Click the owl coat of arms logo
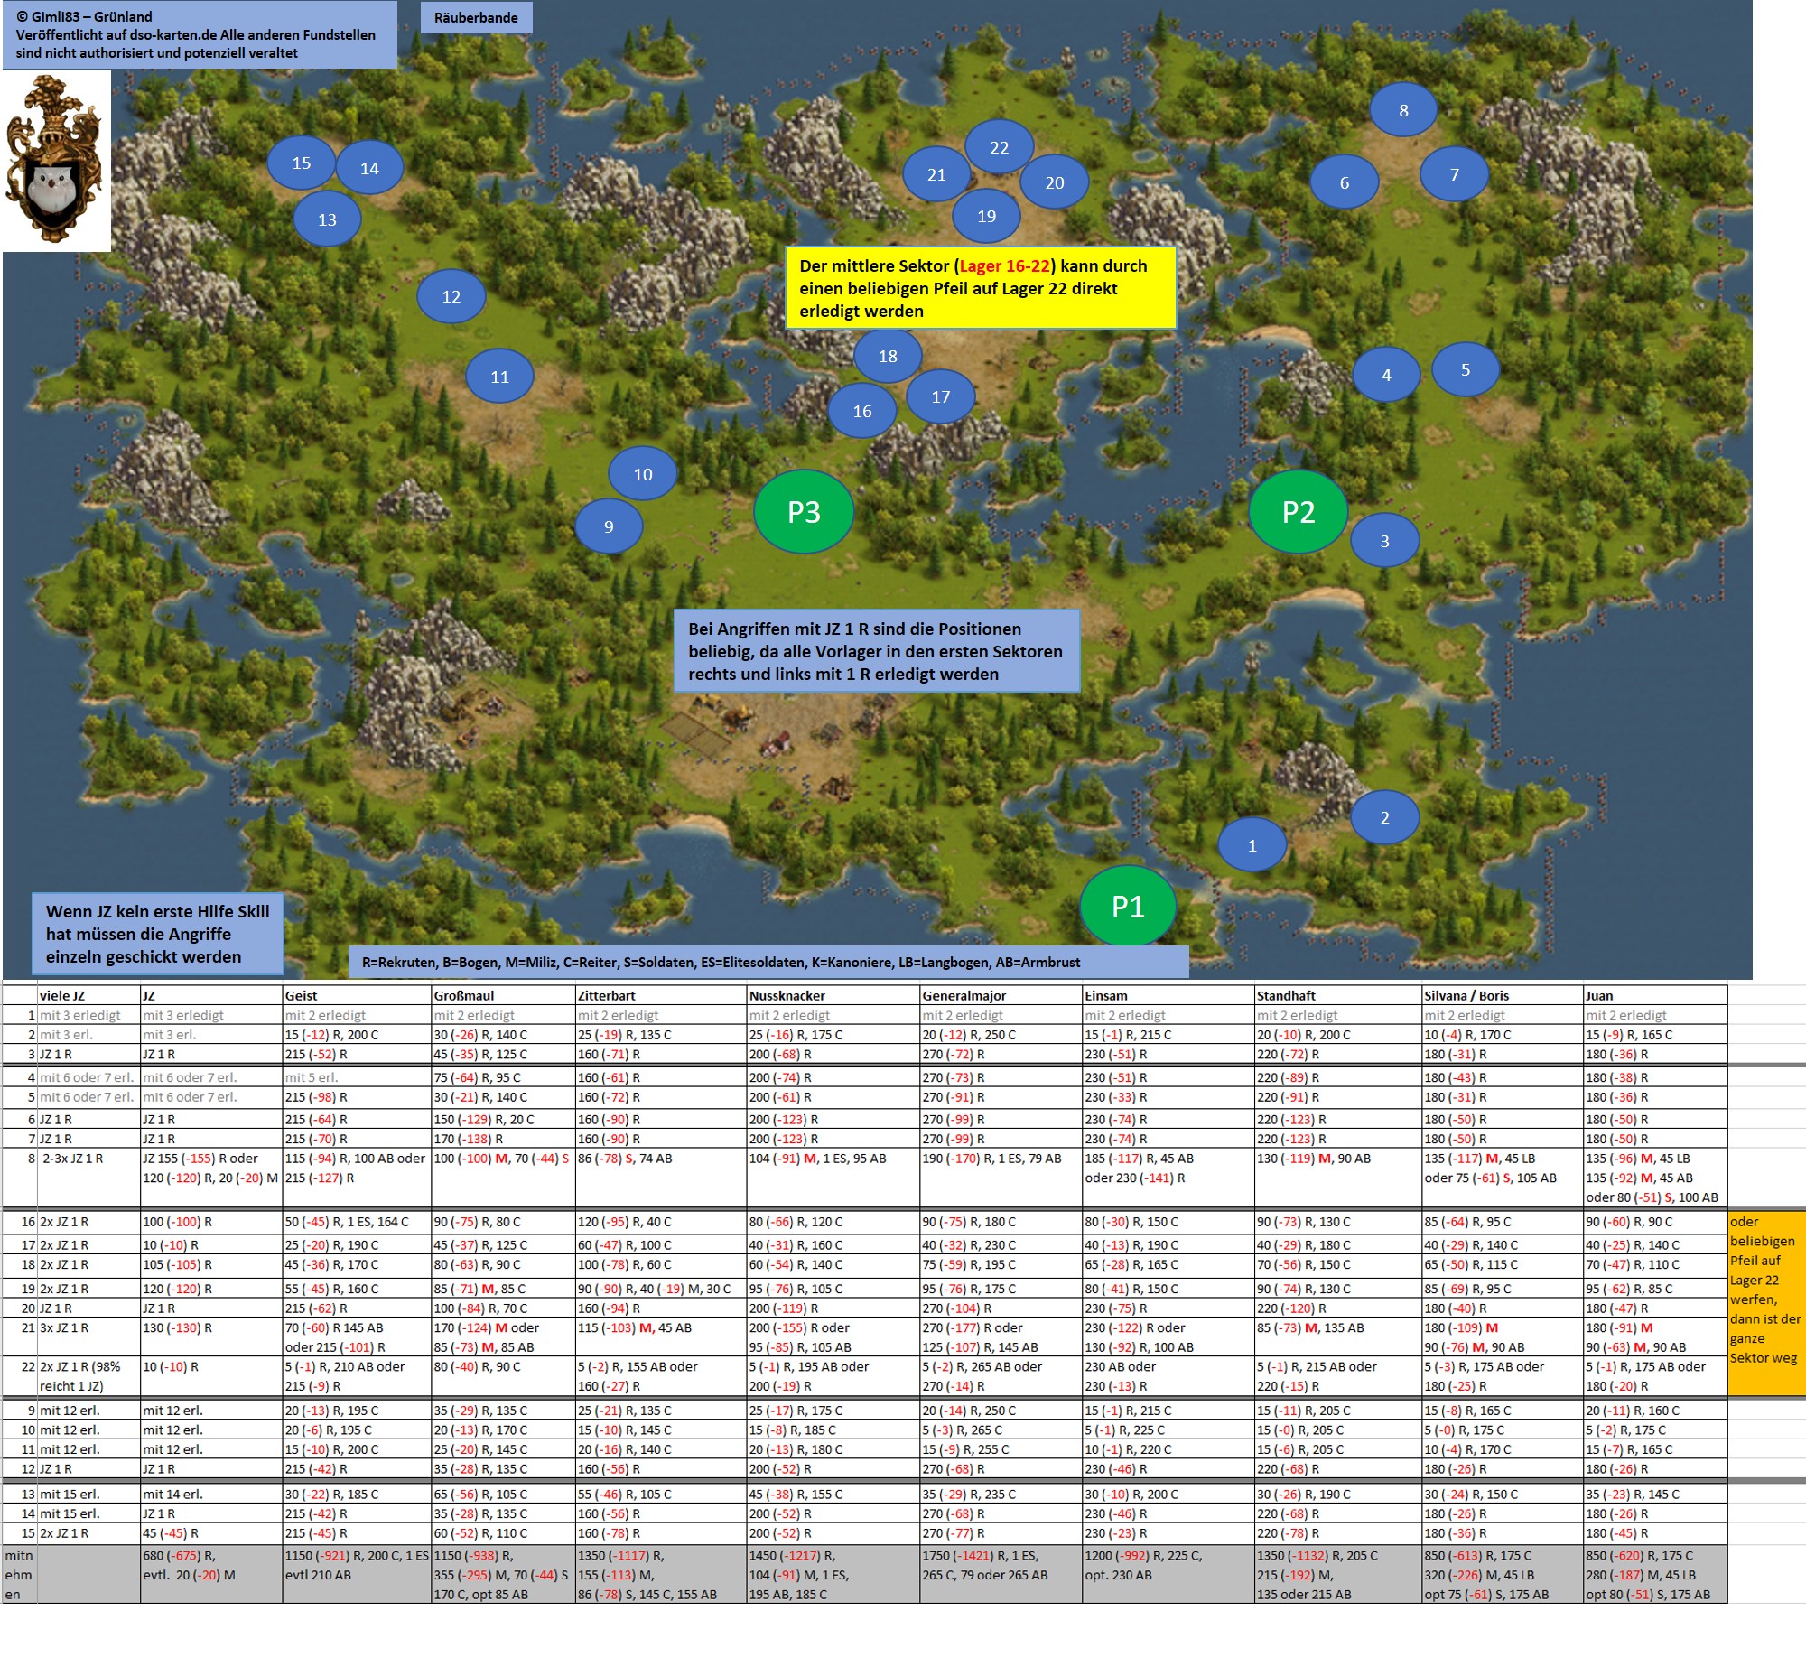The height and width of the screenshot is (1667, 1806). (56, 161)
